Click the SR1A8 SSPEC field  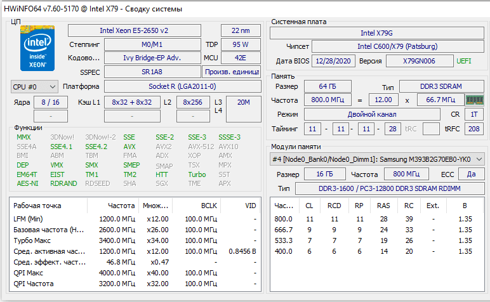click(152, 72)
